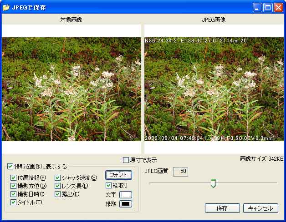Click the folder icon in the title bar
This screenshot has width=286, height=222.
click(x=6, y=7)
